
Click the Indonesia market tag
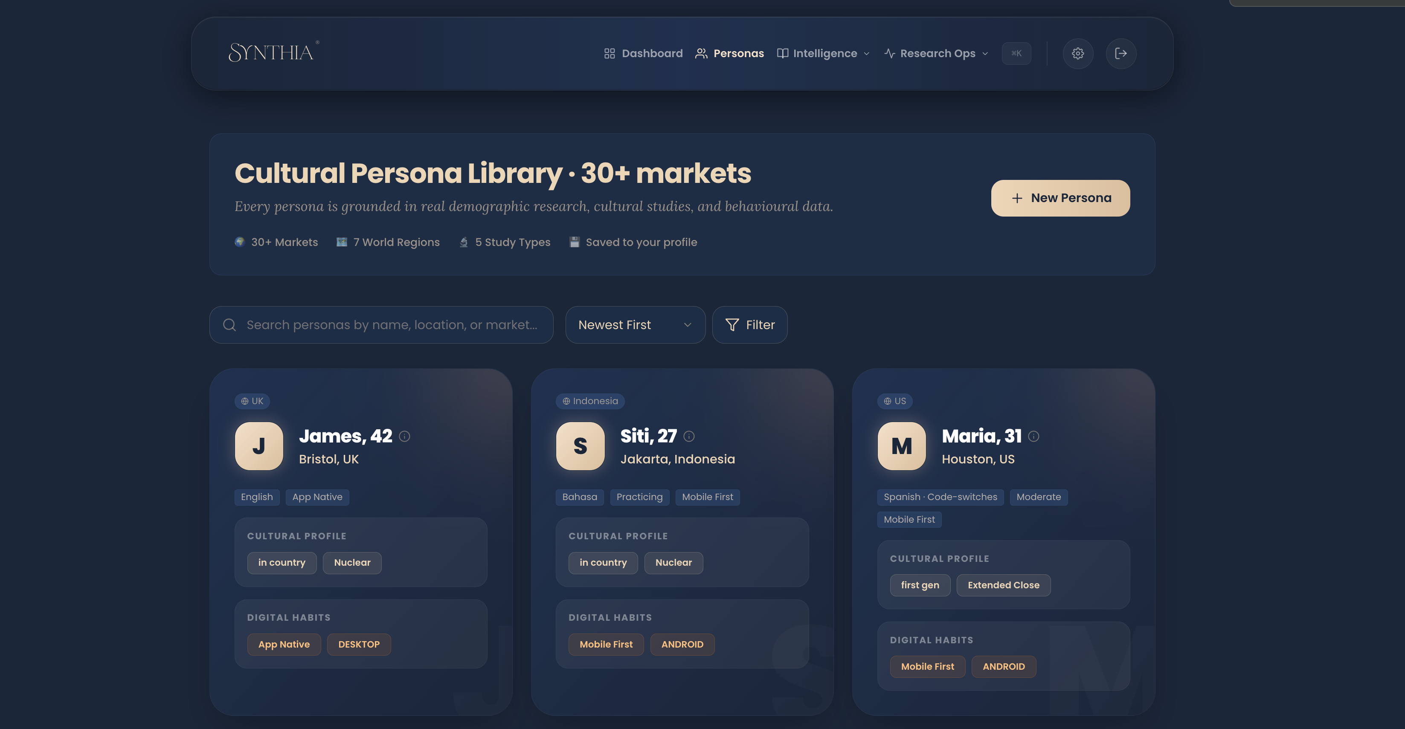590,401
